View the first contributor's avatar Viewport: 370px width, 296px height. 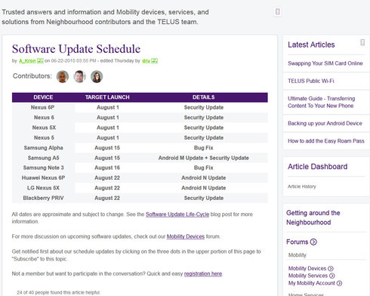coord(63,76)
